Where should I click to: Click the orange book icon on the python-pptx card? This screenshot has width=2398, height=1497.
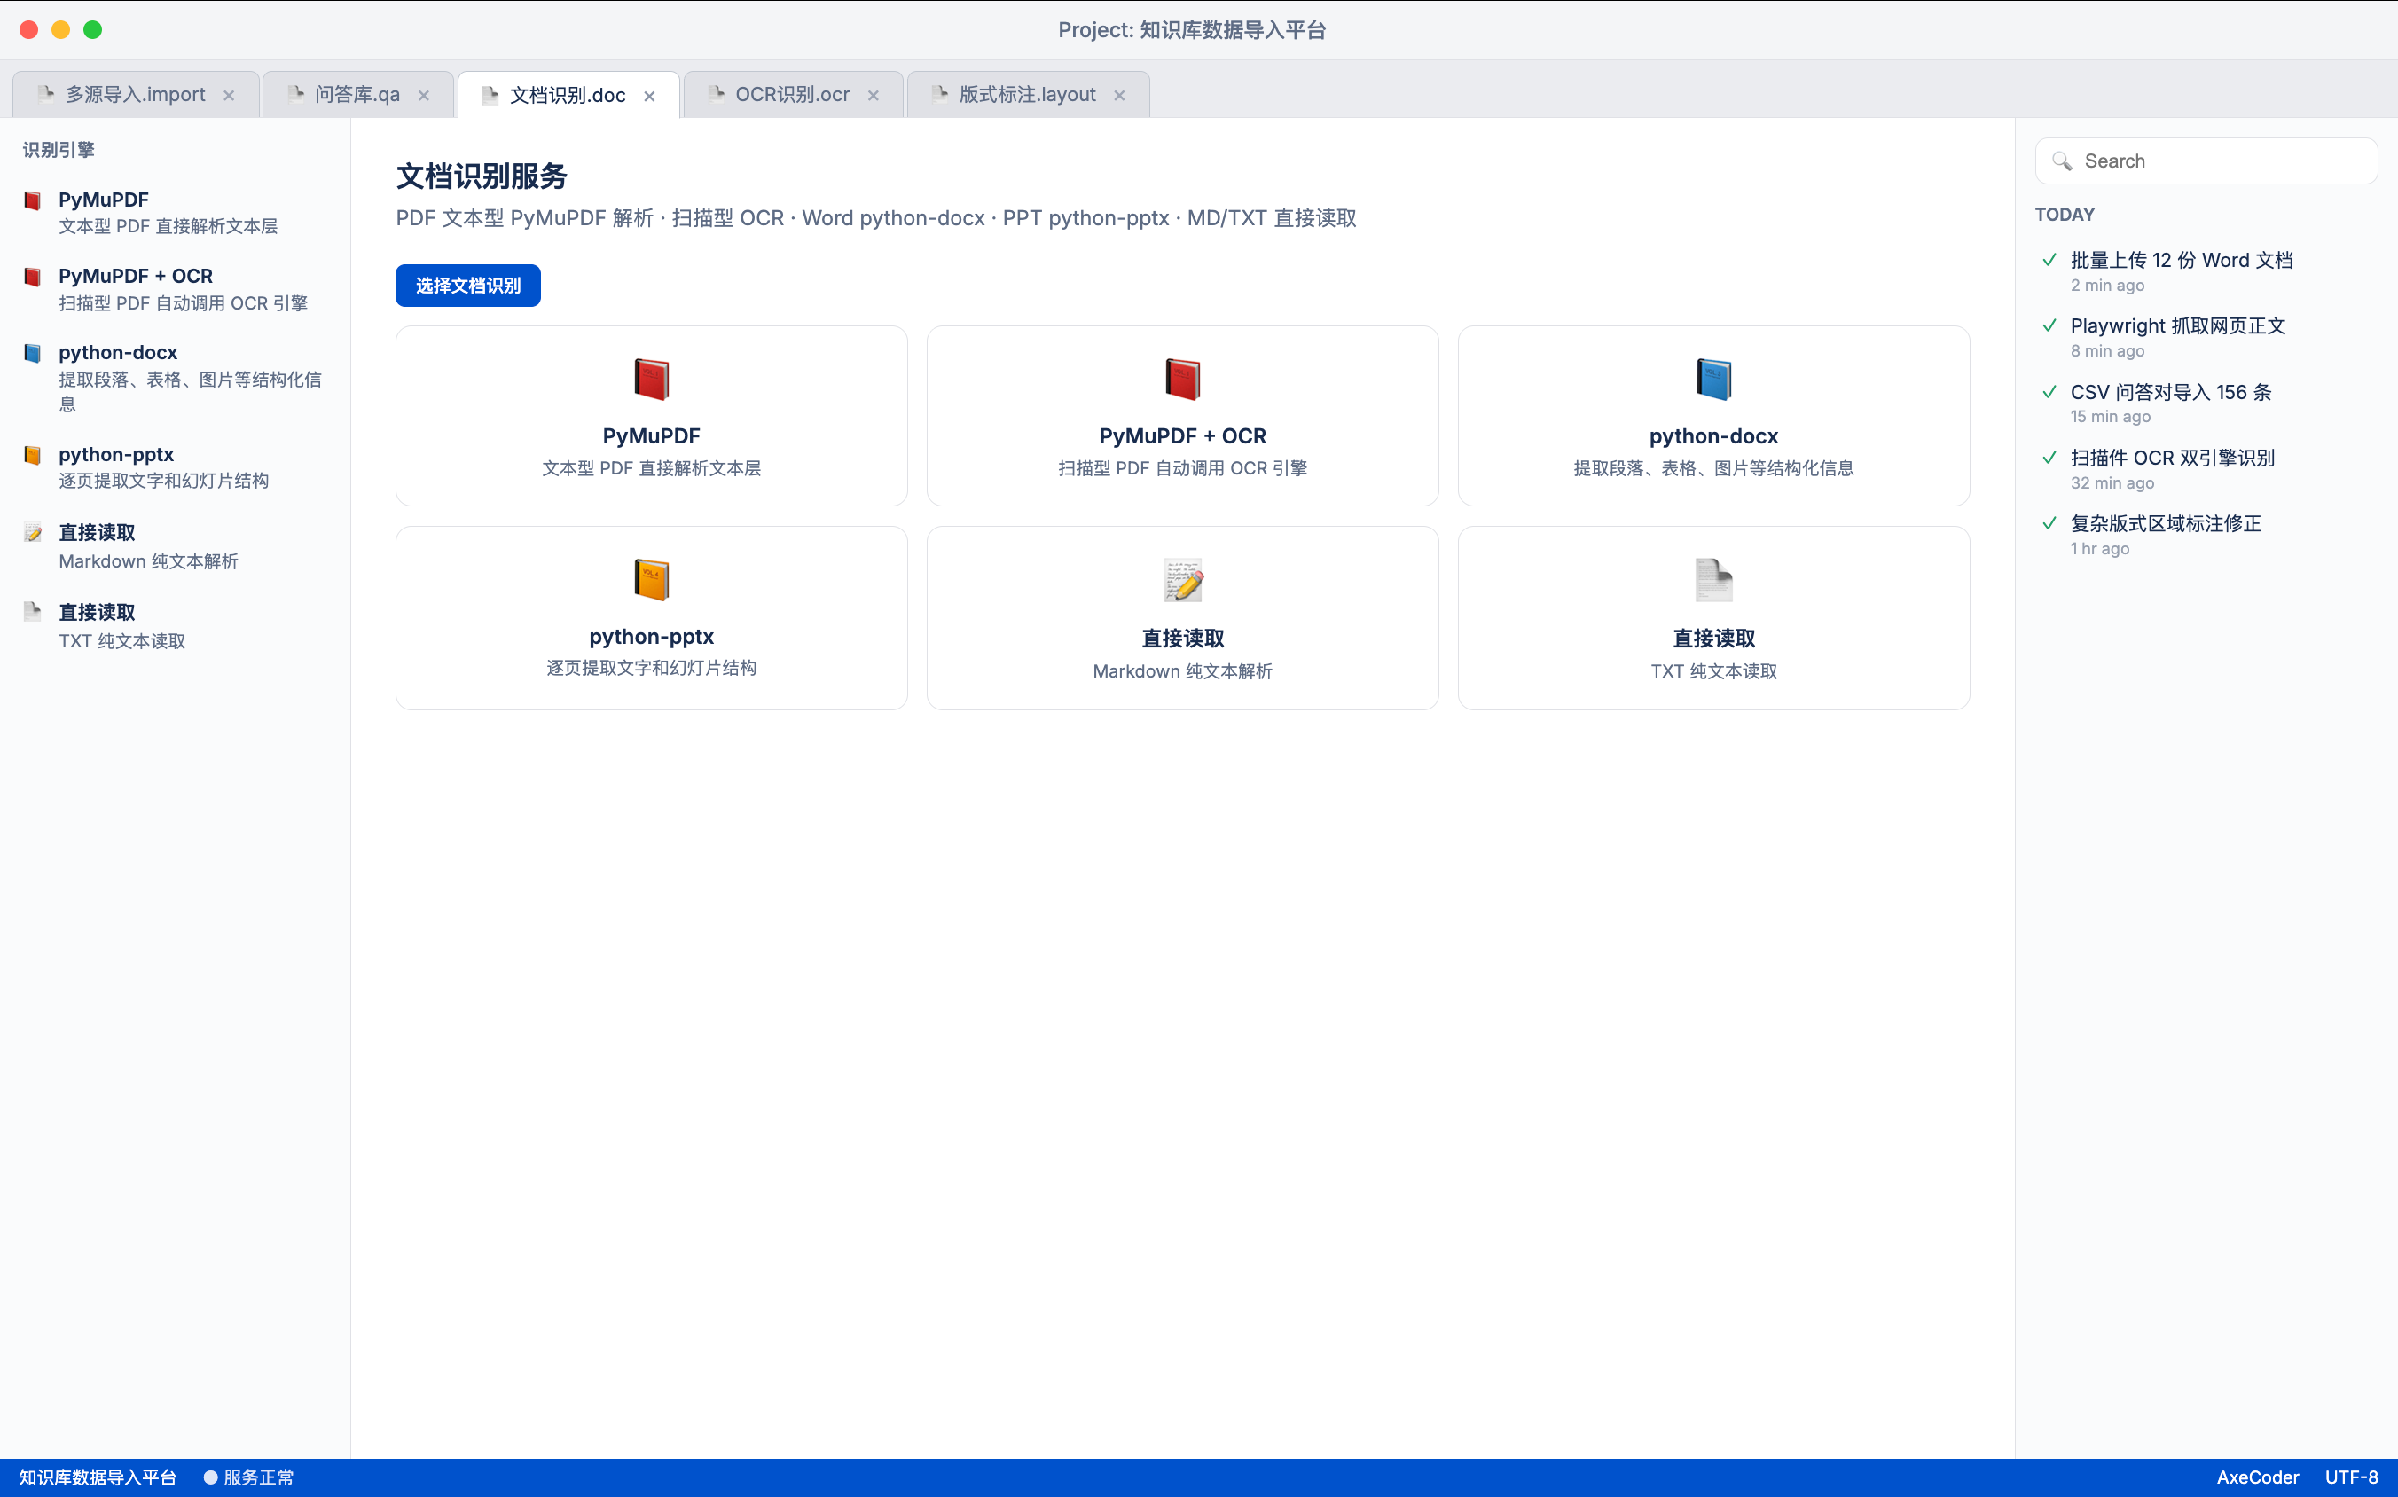652,580
